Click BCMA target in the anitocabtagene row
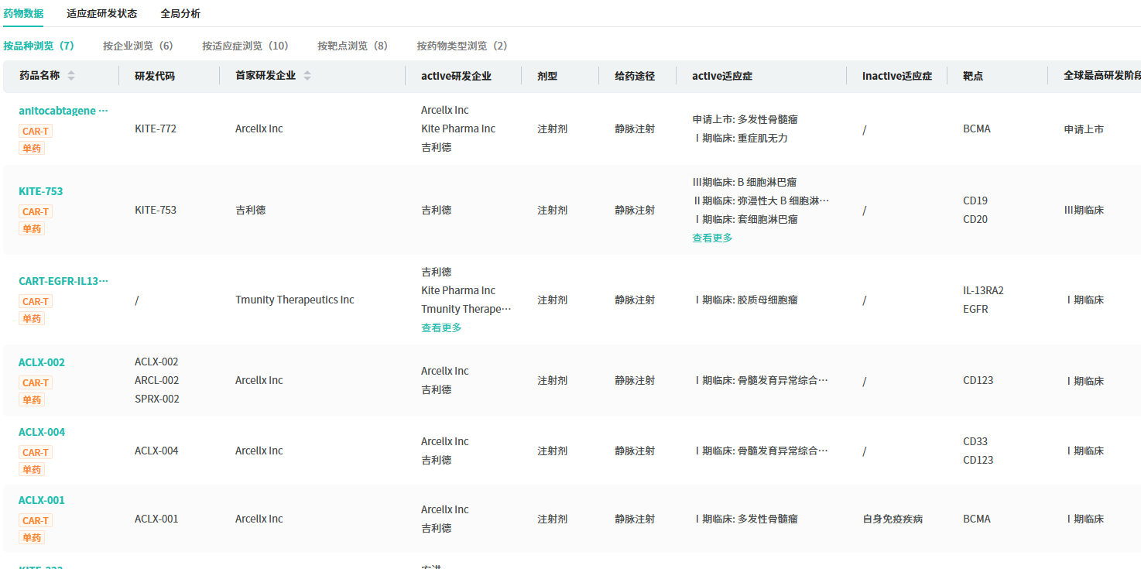 point(977,129)
